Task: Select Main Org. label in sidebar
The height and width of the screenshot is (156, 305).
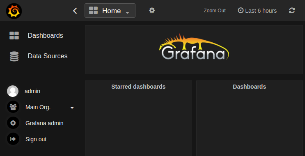Action: pos(38,107)
